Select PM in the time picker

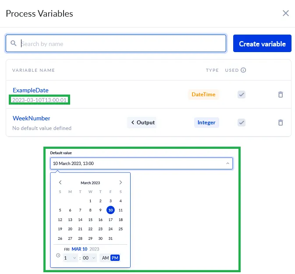pyautogui.click(x=115, y=258)
